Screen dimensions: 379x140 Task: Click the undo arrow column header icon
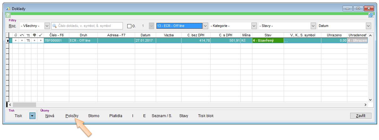pyautogui.click(x=22, y=35)
